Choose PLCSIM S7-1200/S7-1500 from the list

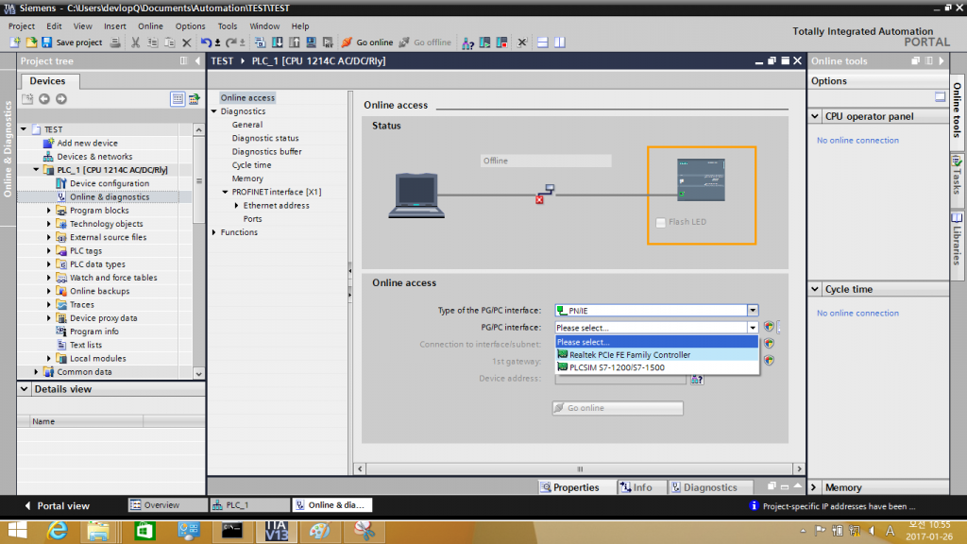click(657, 367)
